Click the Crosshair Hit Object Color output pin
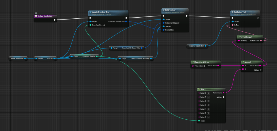The width and height of the screenshot is (277, 131). coord(143,48)
